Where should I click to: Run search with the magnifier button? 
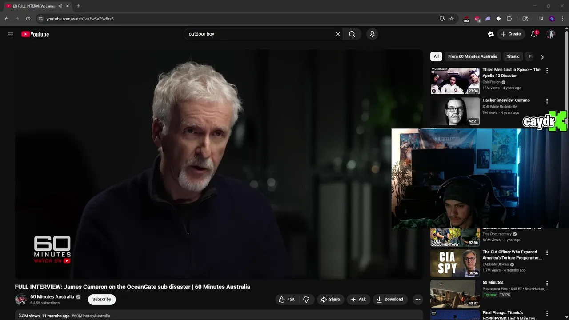[352, 34]
